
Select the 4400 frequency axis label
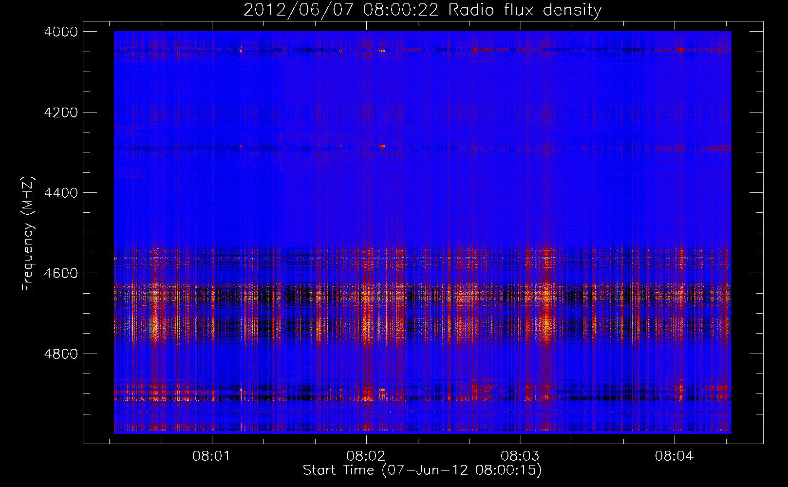click(60, 193)
